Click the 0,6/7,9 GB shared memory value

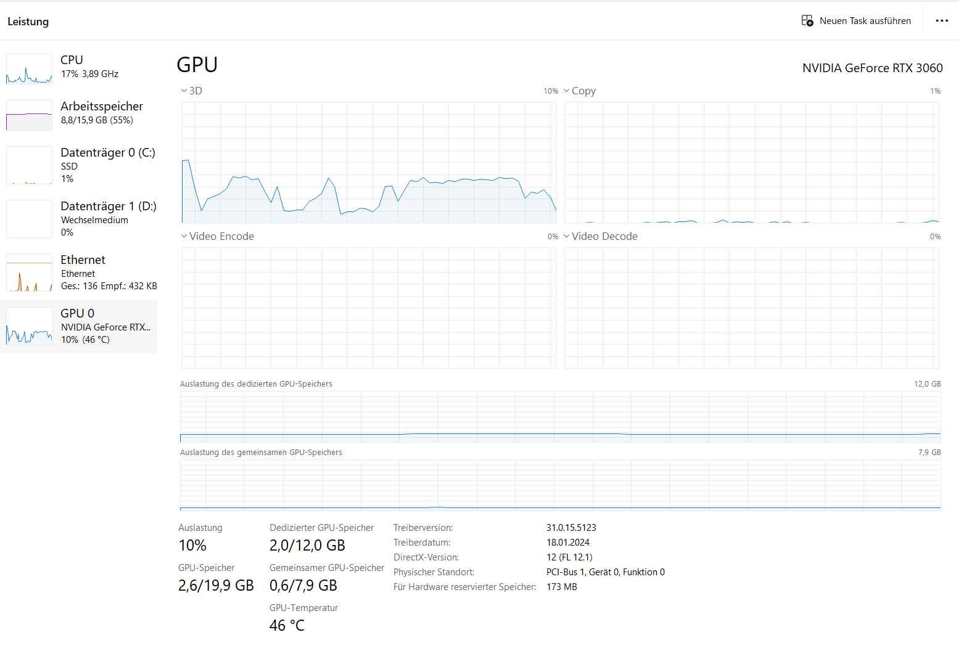click(x=303, y=586)
